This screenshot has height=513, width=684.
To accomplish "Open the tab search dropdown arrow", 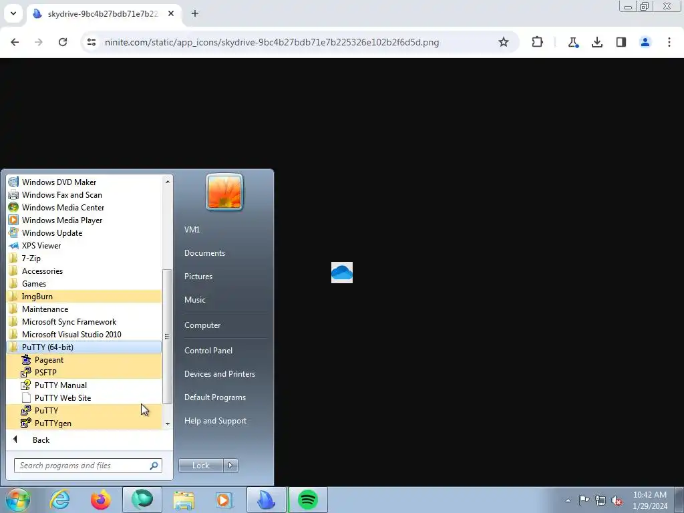I will tap(13, 13).
